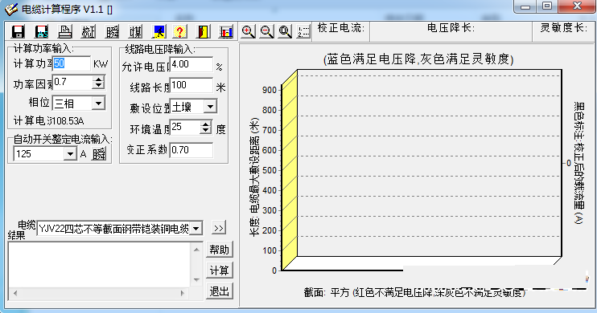Screen dimensions: 597x313
Task: Click the line length 100 field
Action: coord(191,85)
